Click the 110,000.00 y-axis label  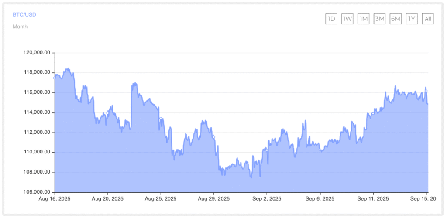38,152
